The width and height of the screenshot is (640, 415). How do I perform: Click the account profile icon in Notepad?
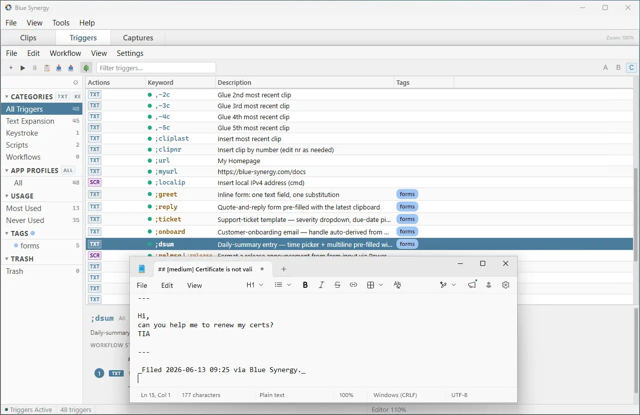(489, 285)
